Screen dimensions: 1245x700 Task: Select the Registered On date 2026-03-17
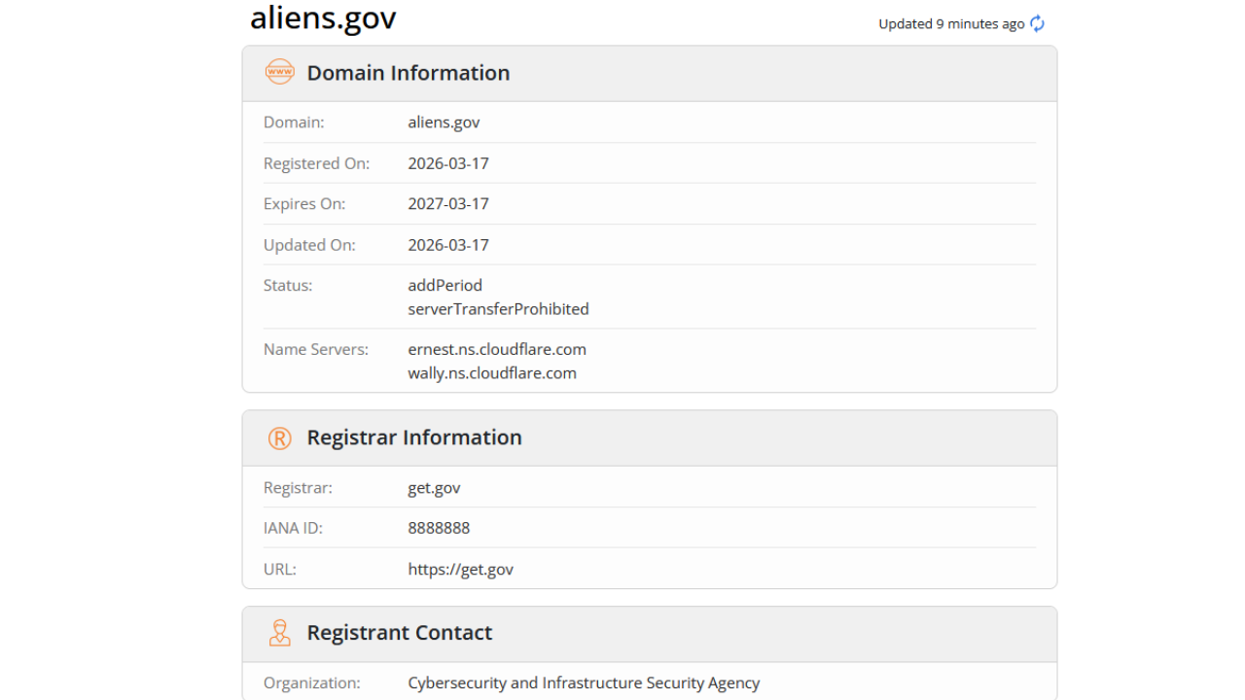pos(447,162)
